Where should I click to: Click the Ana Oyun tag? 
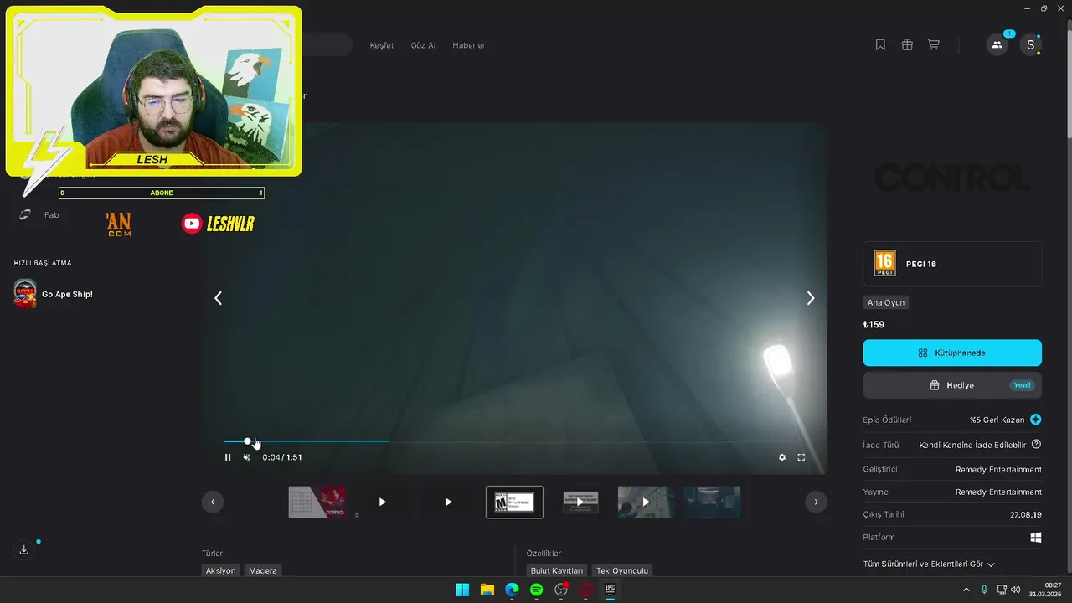(886, 302)
